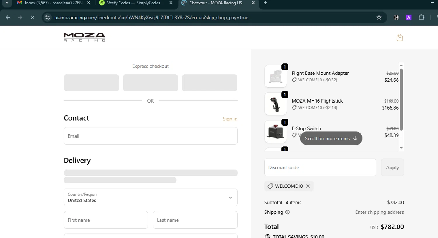Click the third express checkout button

(x=210, y=83)
